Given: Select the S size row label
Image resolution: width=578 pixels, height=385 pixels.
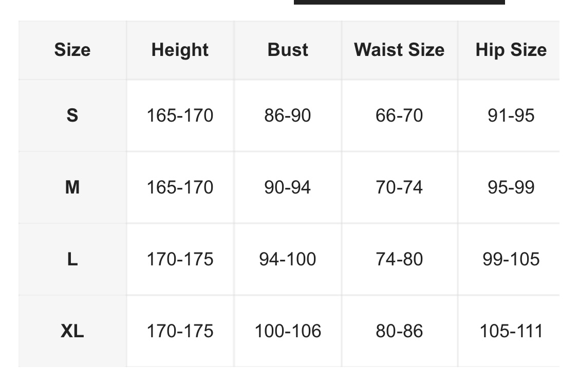Looking at the screenshot, I should [x=72, y=115].
